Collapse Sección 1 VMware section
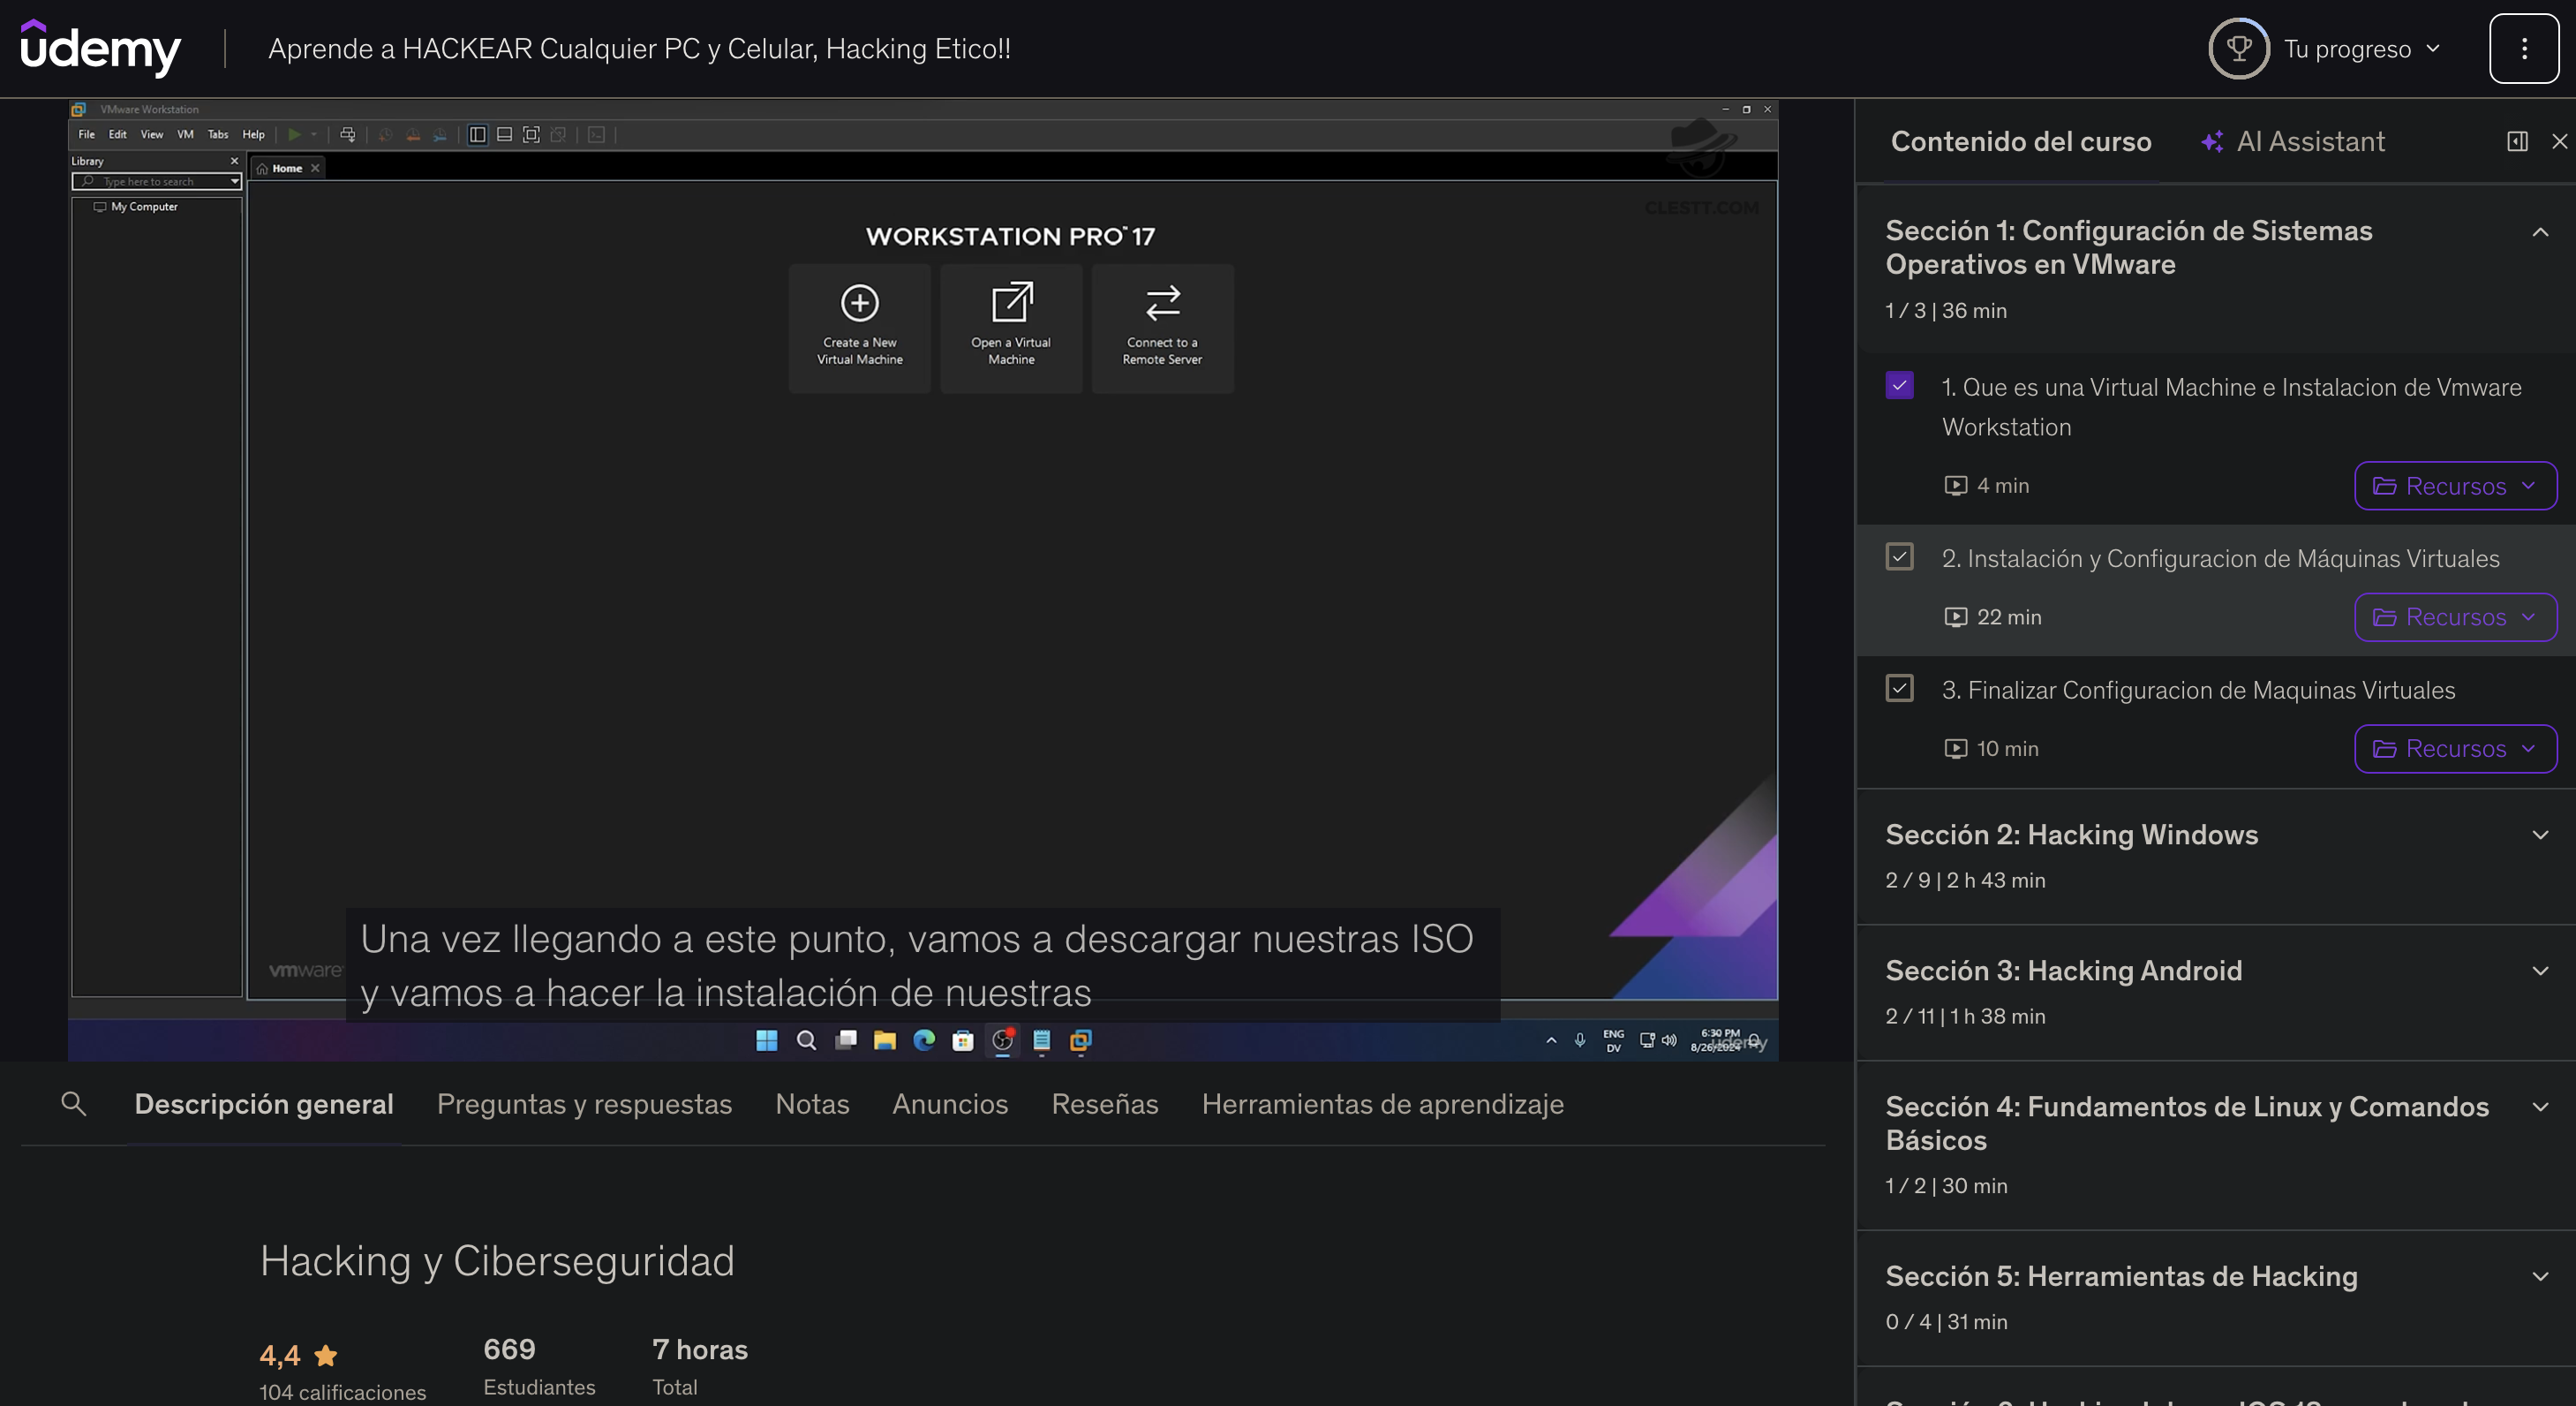 coord(2540,232)
